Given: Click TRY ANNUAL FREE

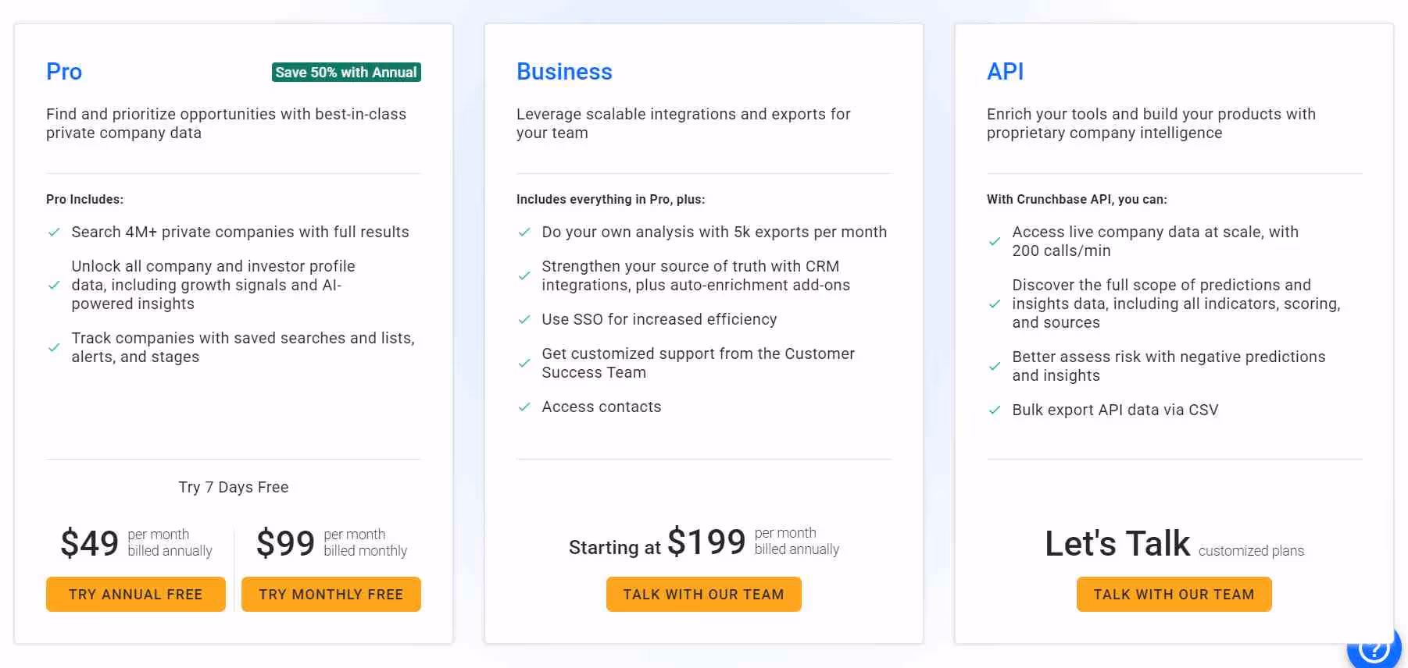Looking at the screenshot, I should [x=135, y=594].
